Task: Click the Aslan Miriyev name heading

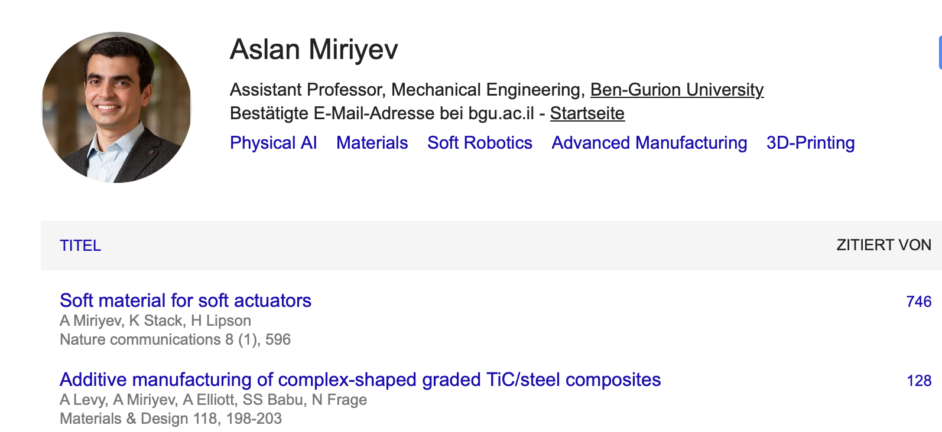Action: [x=314, y=50]
